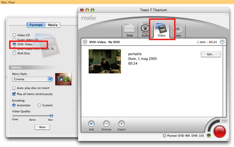Choose Automatic encoding
This screenshot has width=234, height=147.
pos(14,105)
